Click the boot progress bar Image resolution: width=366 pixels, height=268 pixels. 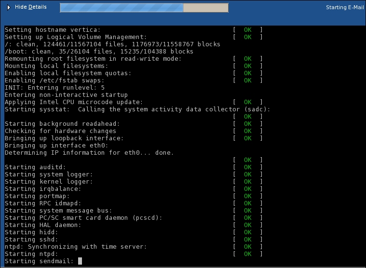144,8
